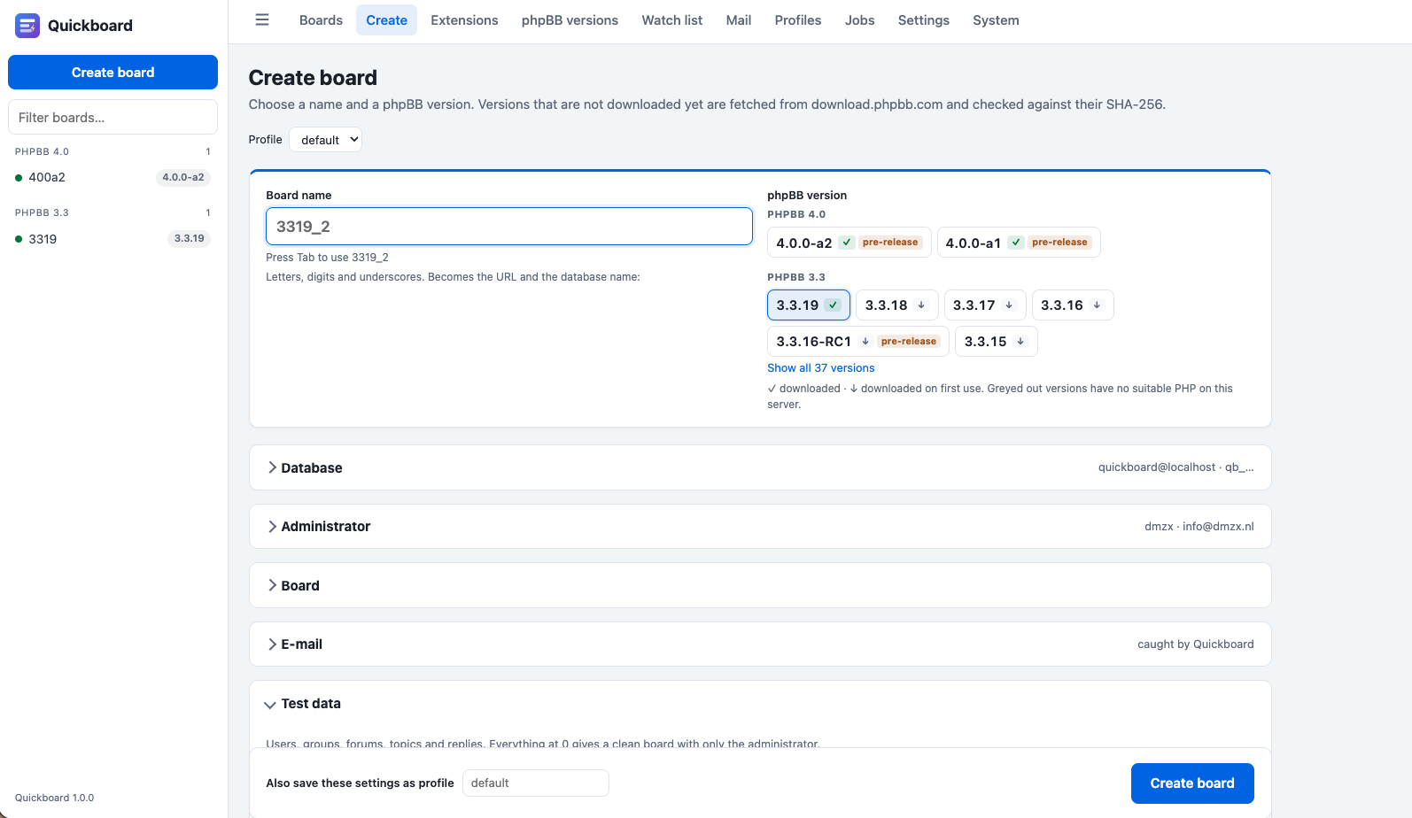Pick phpBB version 3.3.16
The image size is (1412, 818).
click(x=1073, y=305)
